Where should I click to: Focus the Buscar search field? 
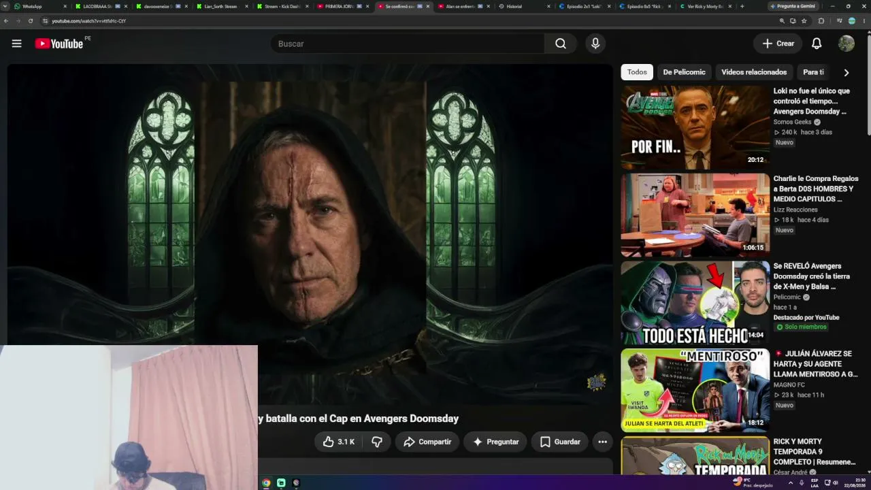click(x=407, y=44)
